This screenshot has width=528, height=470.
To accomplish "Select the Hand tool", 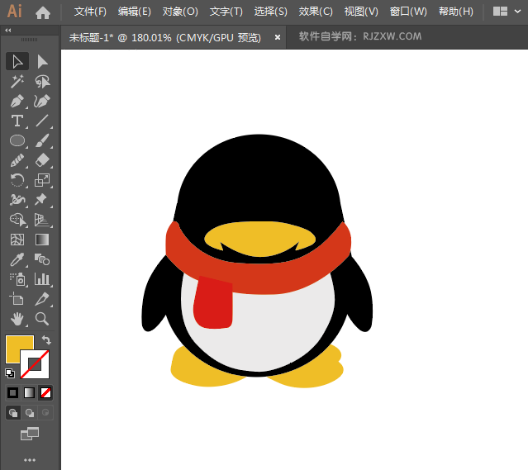I will coord(17,319).
